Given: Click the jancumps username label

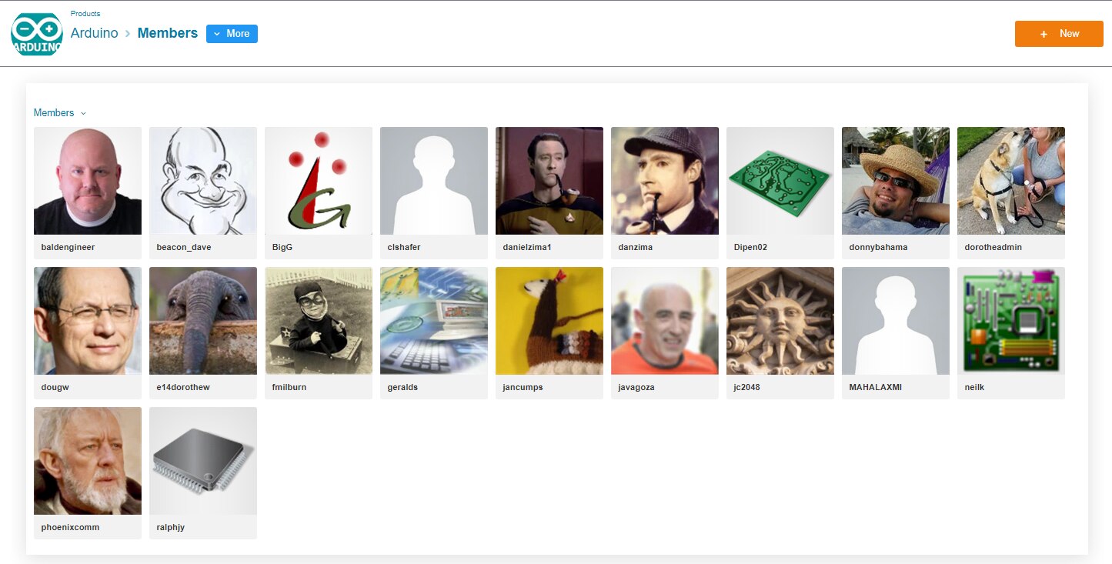Looking at the screenshot, I should coord(523,388).
